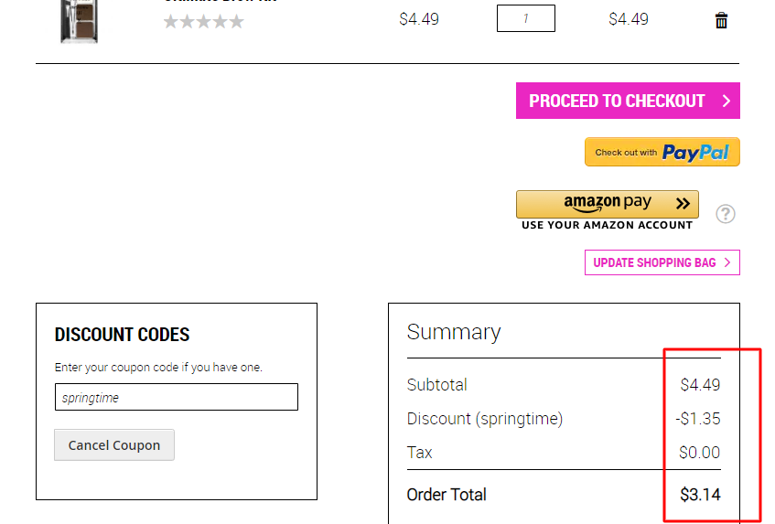Screen dimensions: 775x524
Task: Click the arrow on Update Shopping Bag
Action: [x=727, y=262]
